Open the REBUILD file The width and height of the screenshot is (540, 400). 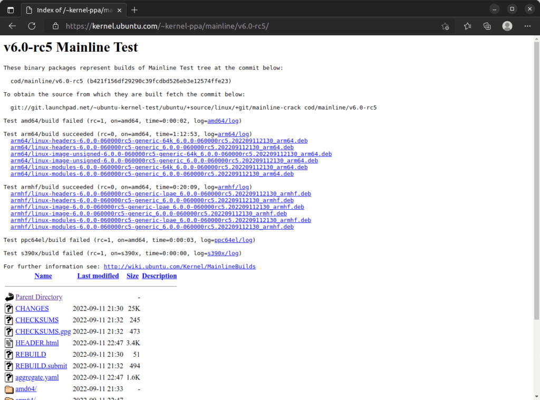31,355
